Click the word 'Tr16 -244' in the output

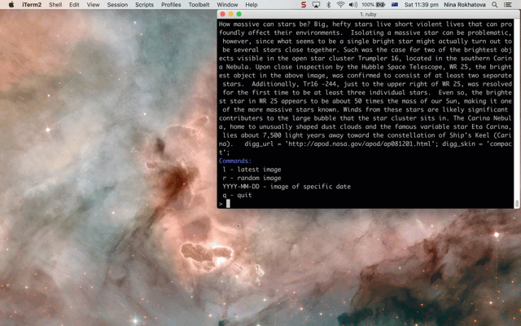coord(319,84)
